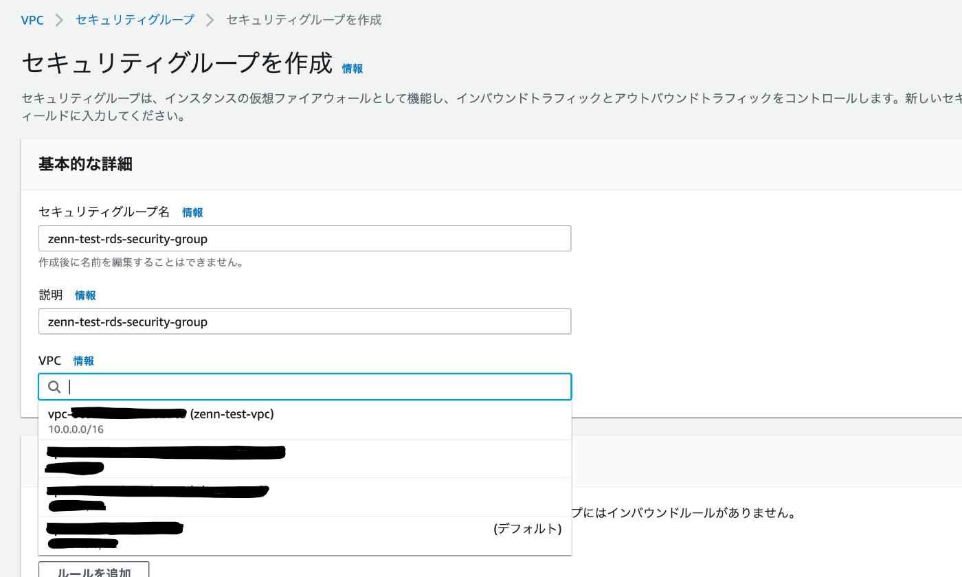962x577 pixels.
Task: Select zenn-test-vpc option from VPC list
Action: (304, 420)
